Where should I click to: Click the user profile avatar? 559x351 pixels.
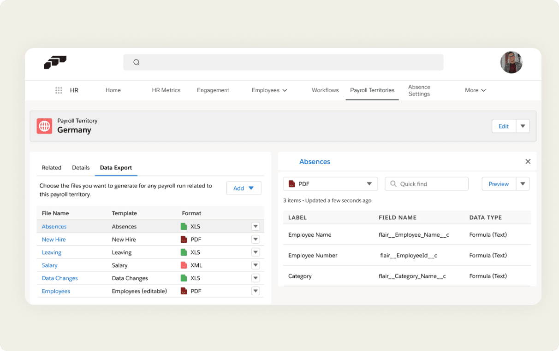(x=511, y=62)
